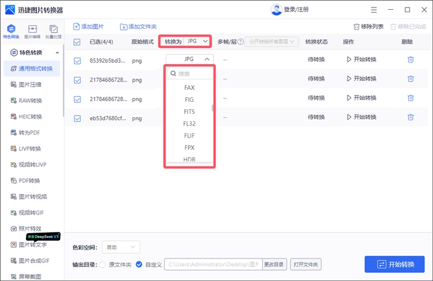Uncheck the first 21784686728 file checkbox
Viewport: 433px width, 281px height.
77,80
